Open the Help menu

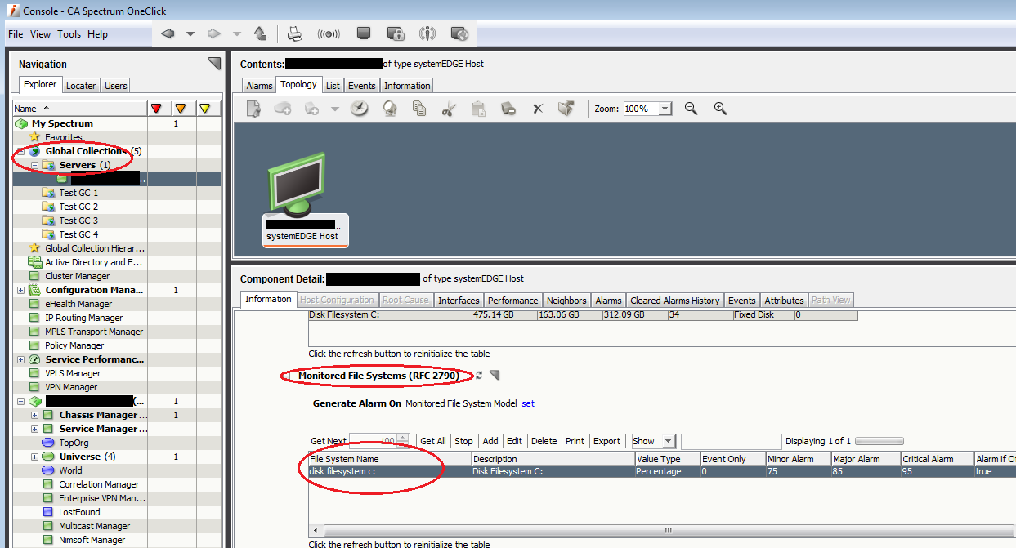coord(98,34)
